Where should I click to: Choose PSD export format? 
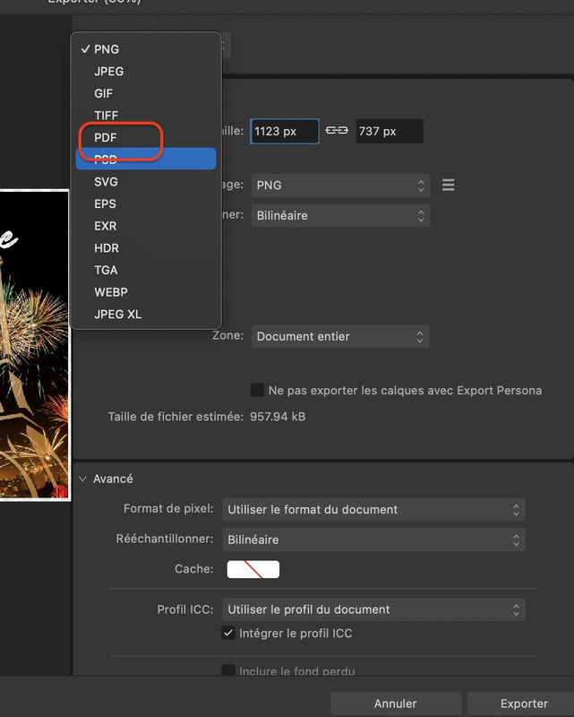[x=146, y=159]
